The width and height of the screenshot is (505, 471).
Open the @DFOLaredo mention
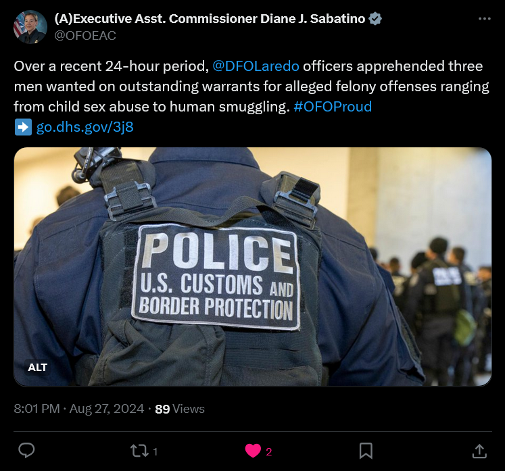point(256,66)
